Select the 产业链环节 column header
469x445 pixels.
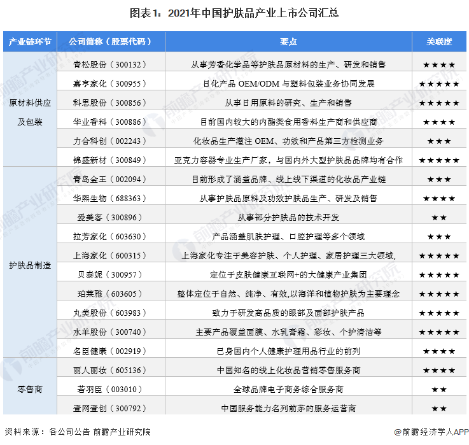pyautogui.click(x=30, y=41)
